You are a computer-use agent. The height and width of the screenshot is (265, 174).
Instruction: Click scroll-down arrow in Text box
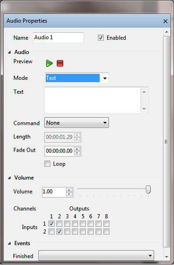pyautogui.click(x=144, y=109)
